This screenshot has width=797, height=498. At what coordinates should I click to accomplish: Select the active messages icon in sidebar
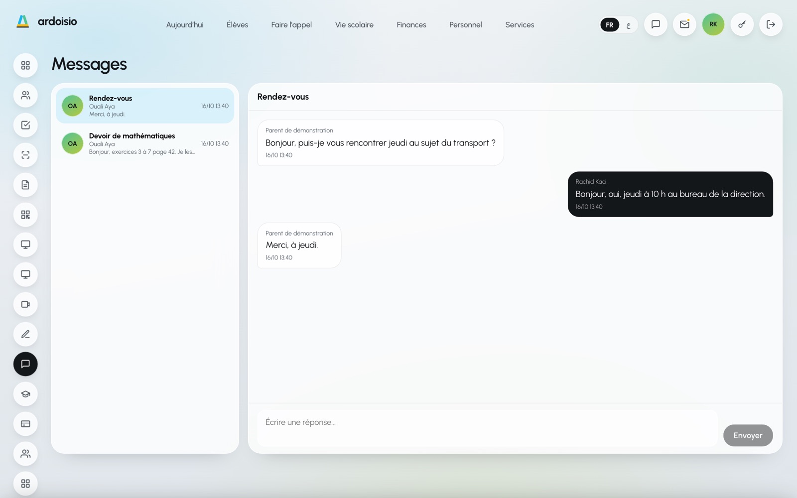point(25,364)
